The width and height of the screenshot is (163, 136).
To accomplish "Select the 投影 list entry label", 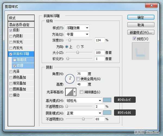I will tap(16, 30).
